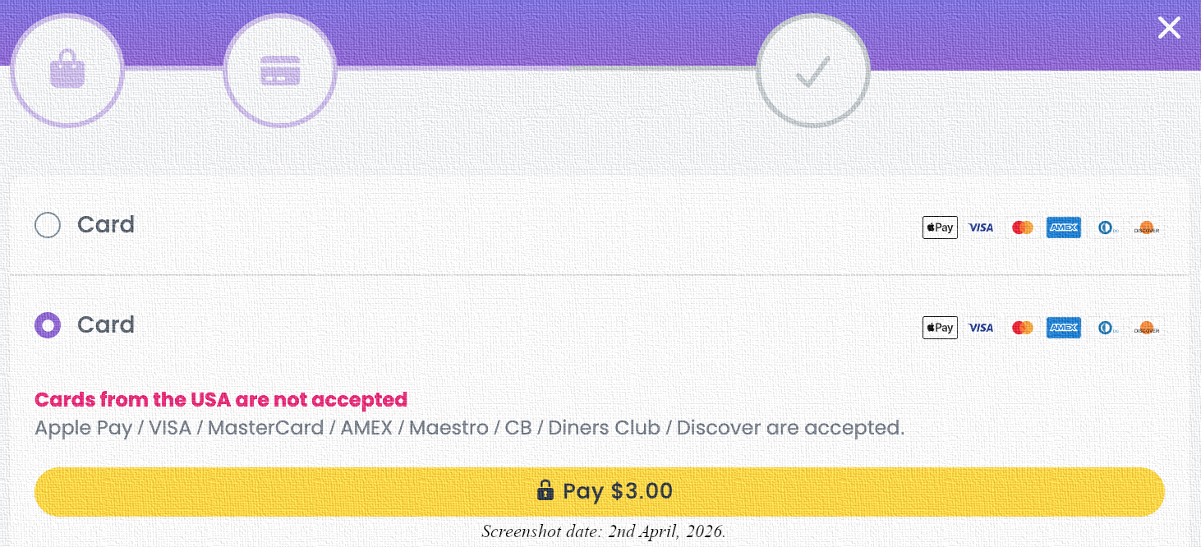Select the unselected Card radio button
The image size is (1201, 547).
(48, 225)
